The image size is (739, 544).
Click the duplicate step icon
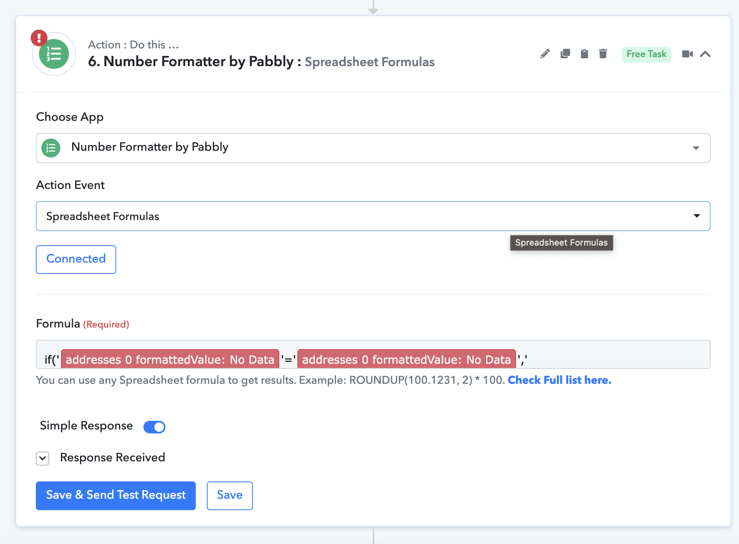(565, 54)
